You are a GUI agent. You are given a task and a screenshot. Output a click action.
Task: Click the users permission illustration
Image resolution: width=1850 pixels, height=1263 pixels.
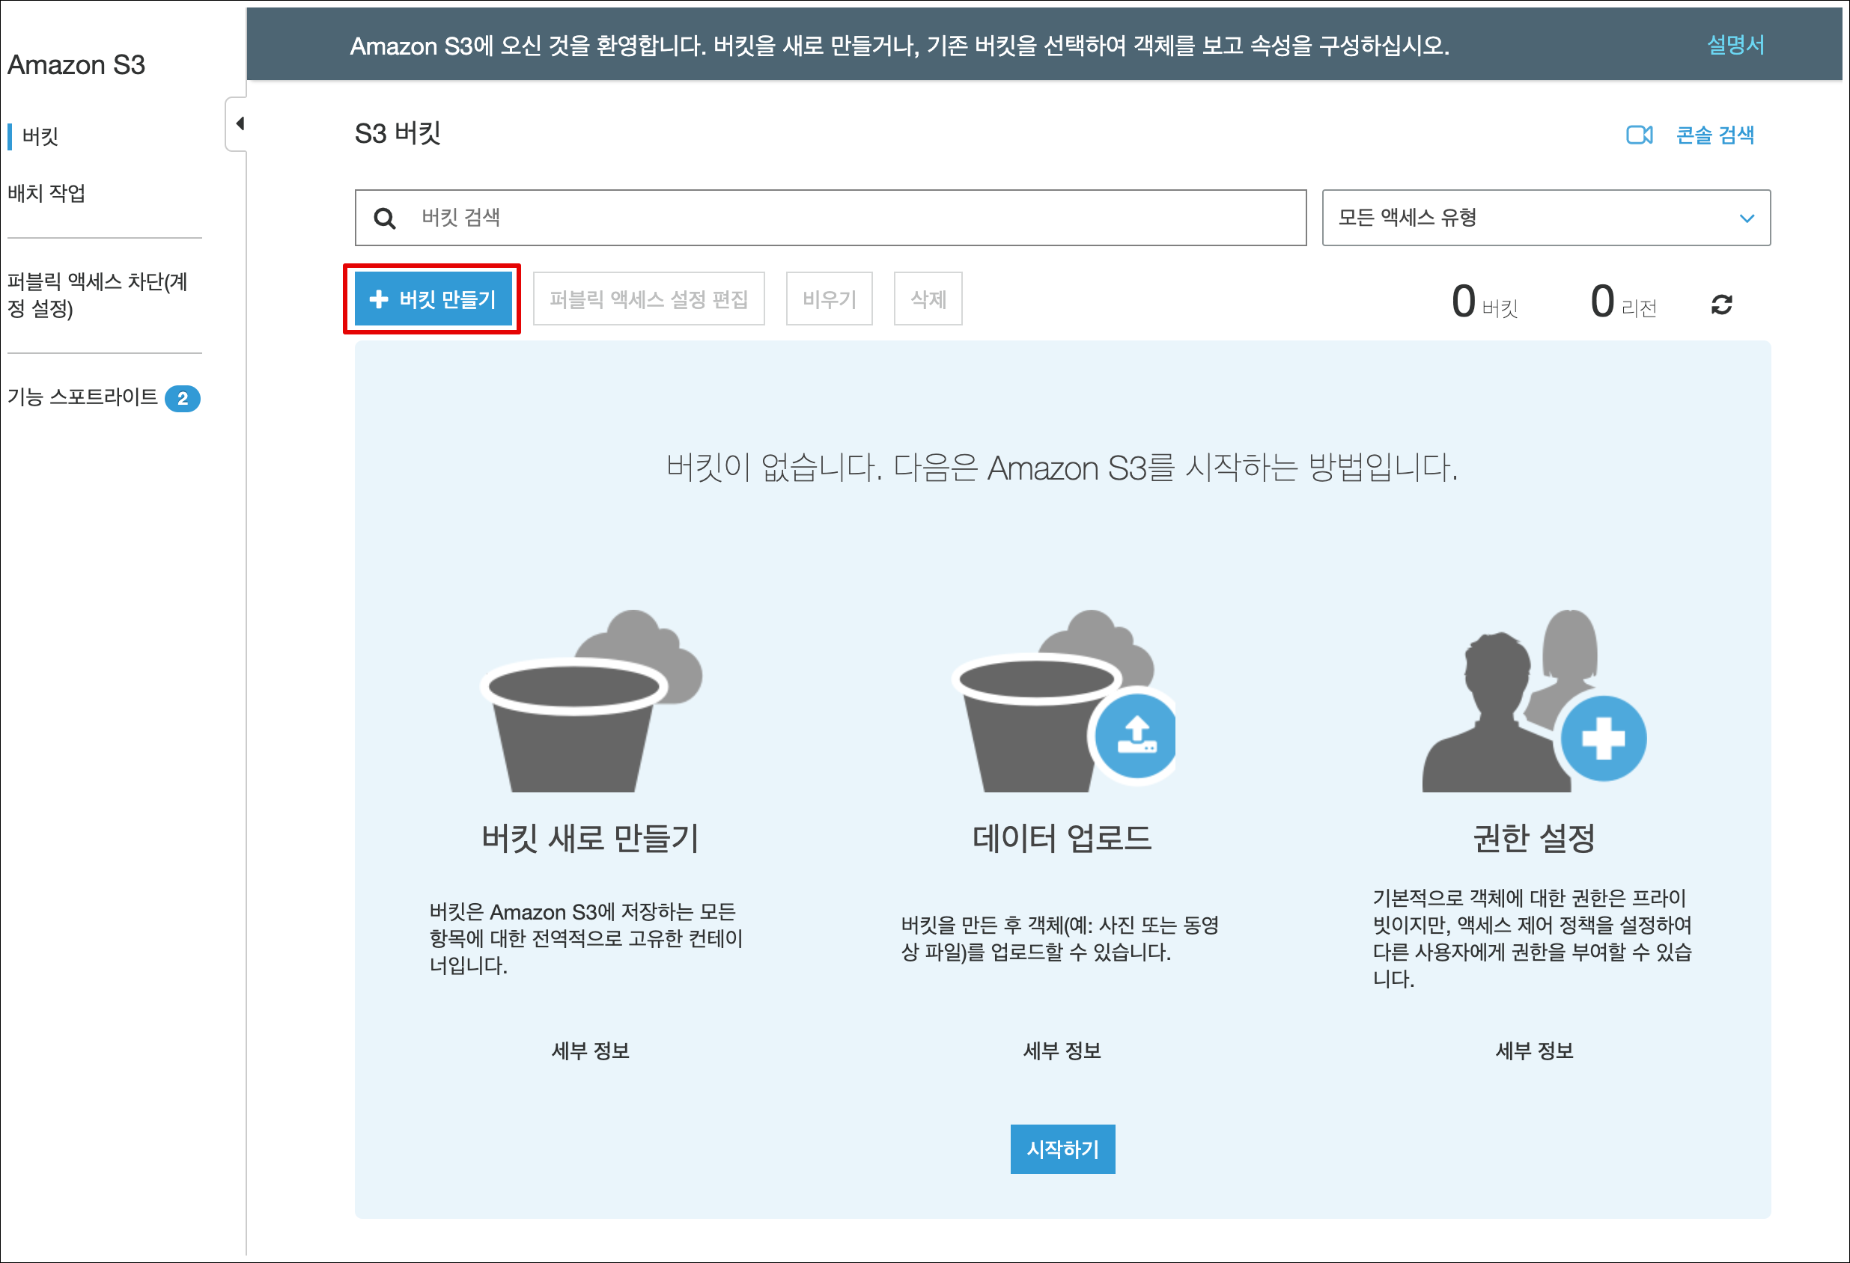point(1534,700)
